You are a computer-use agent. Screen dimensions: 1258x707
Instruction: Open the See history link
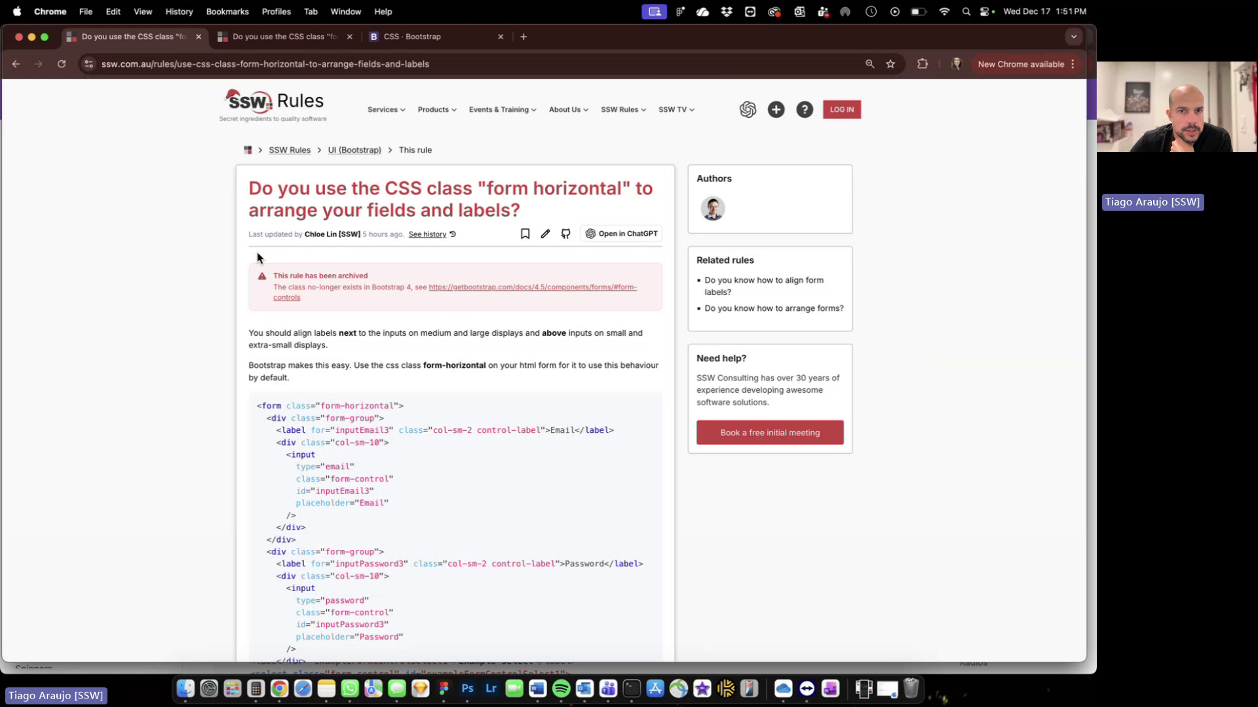click(427, 234)
